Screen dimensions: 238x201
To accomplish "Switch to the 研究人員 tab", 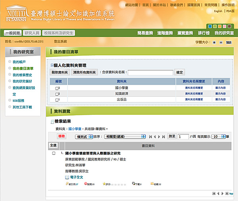I will click(31, 33).
